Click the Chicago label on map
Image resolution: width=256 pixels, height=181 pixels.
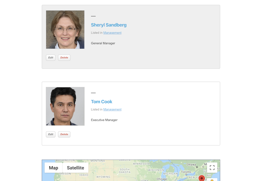coord(162,179)
